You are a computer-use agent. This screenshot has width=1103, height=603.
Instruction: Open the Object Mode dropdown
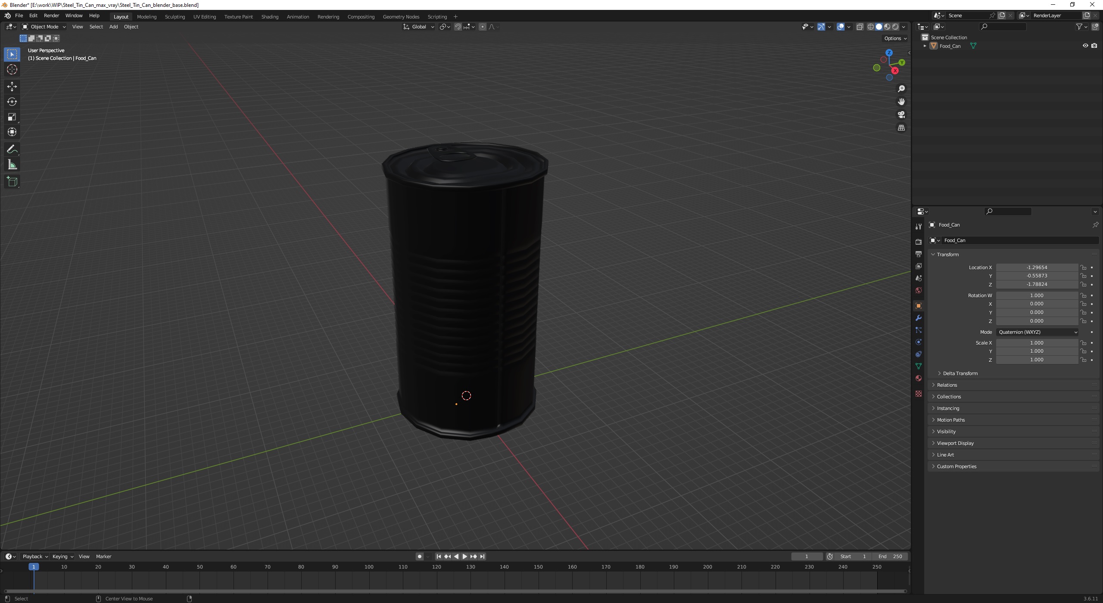(x=44, y=27)
